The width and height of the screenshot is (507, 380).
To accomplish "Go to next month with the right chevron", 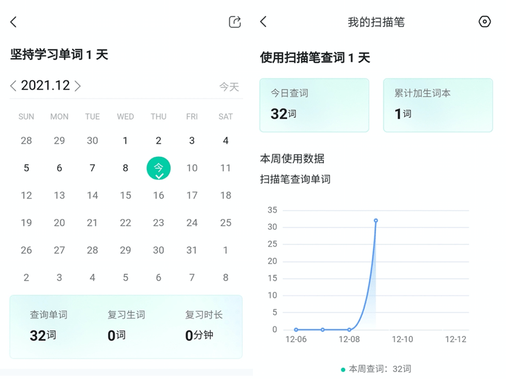I will tap(78, 86).
